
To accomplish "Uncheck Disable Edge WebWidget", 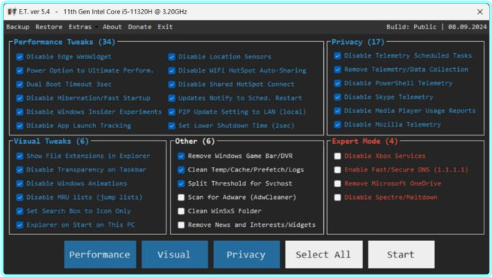I will 19,57.
